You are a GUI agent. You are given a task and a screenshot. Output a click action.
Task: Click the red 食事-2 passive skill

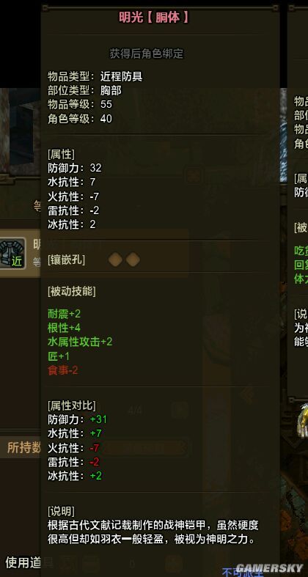(x=63, y=370)
